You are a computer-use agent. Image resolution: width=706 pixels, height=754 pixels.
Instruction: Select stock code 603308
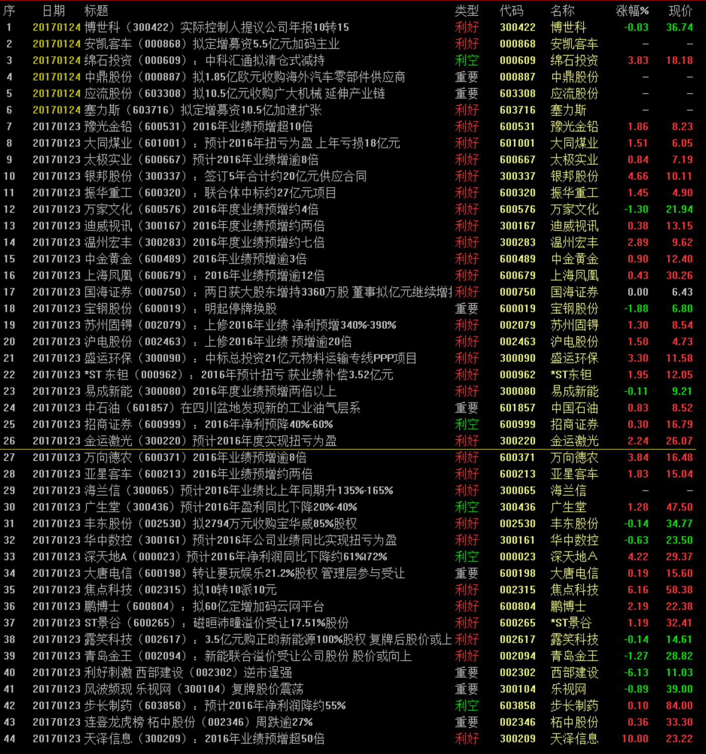click(517, 93)
